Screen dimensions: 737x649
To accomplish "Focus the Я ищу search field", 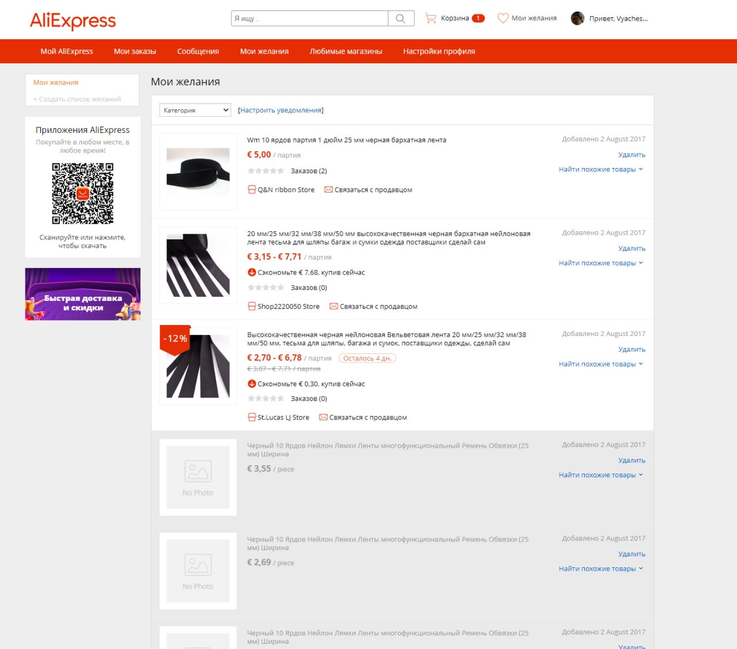I will 310,18.
